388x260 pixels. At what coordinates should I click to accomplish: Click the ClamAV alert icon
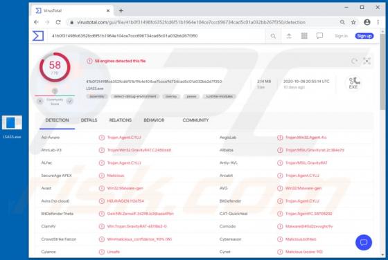tap(102, 226)
